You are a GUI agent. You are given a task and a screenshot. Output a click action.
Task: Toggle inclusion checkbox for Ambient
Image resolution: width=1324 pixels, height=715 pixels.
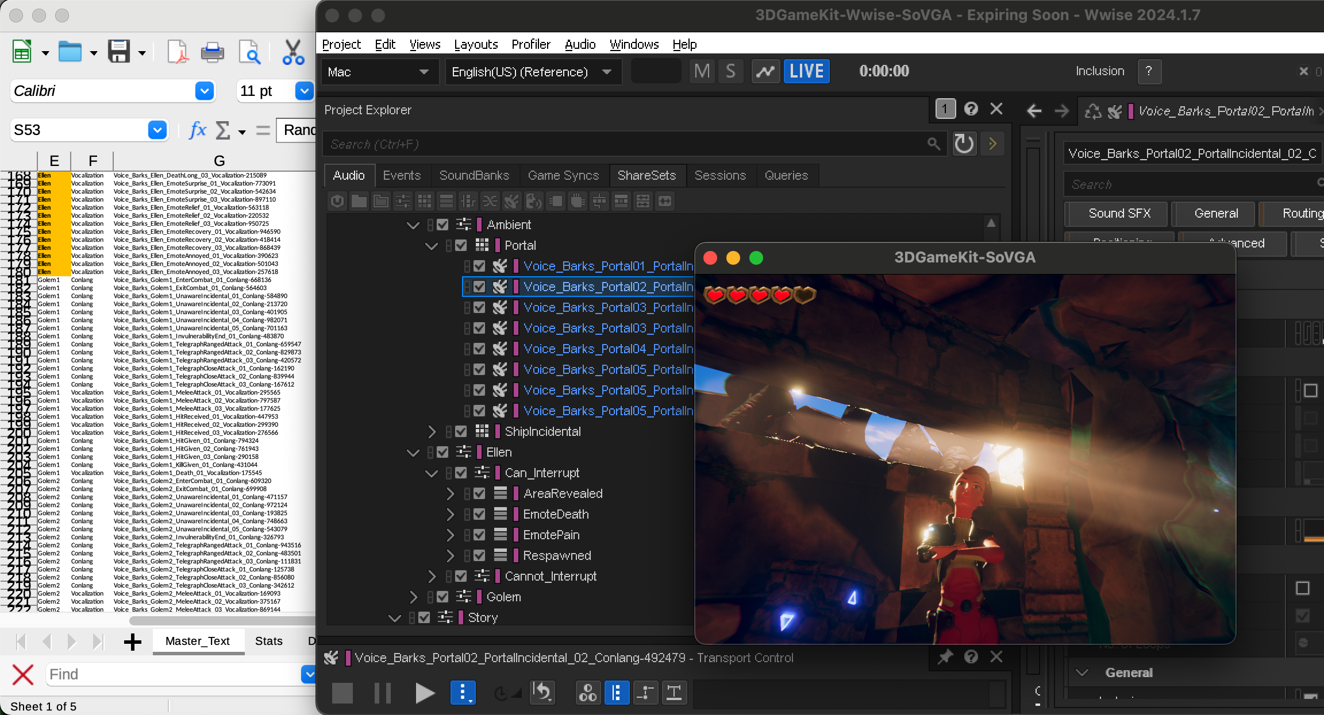pos(442,225)
